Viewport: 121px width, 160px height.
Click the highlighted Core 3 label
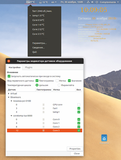56,130
